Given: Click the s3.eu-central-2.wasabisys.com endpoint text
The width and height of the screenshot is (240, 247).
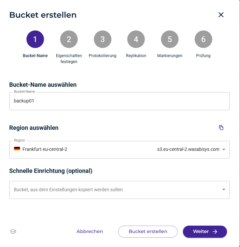Looking at the screenshot, I should pos(188,150).
